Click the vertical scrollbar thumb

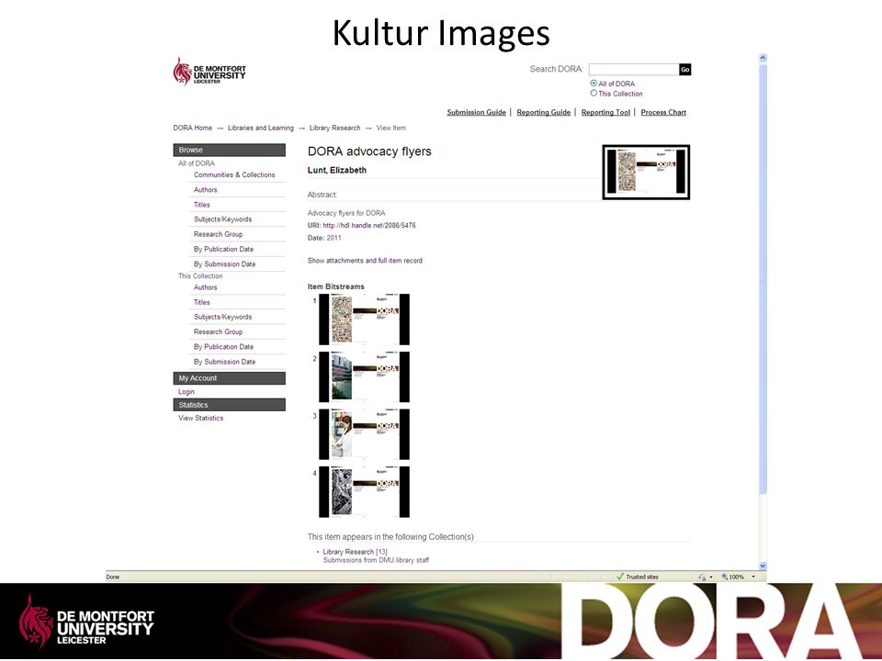click(x=763, y=279)
